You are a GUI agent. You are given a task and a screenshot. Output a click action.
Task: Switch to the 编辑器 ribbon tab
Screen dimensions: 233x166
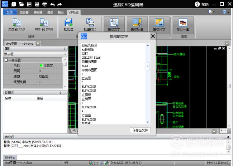click(38, 13)
